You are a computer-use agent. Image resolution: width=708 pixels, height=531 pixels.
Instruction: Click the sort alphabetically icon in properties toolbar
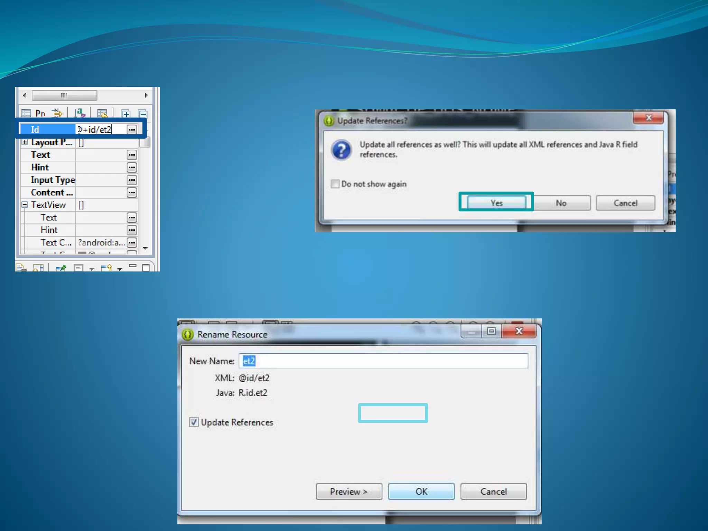coord(80,113)
